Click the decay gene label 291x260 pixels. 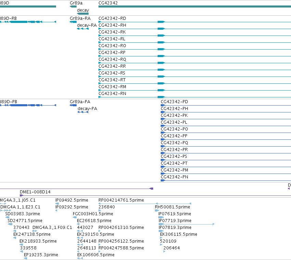coord(83,10)
